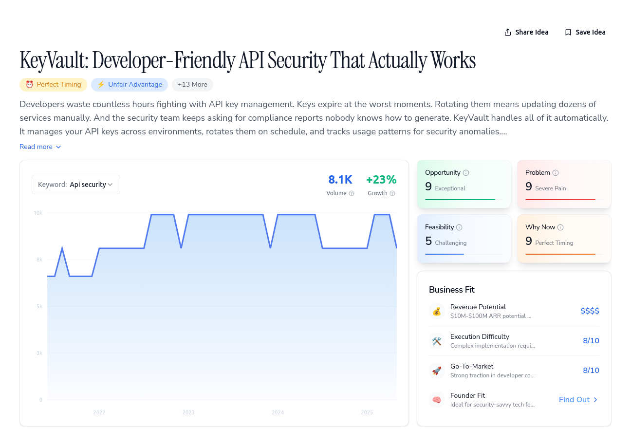The height and width of the screenshot is (446, 631).
Task: Open the Revenue Potential row
Action: tap(514, 311)
